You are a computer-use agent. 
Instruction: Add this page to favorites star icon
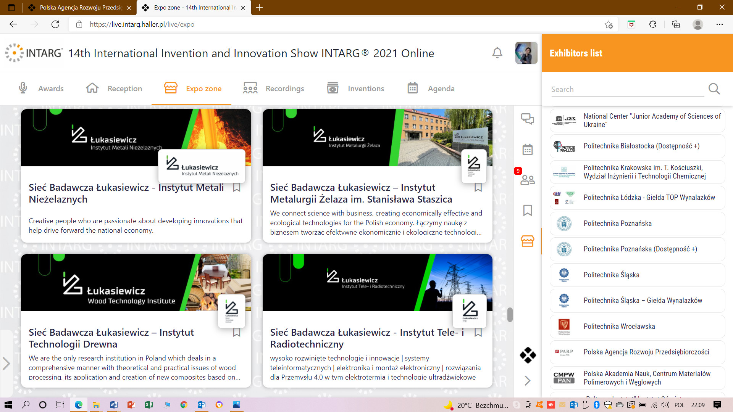coord(609,24)
